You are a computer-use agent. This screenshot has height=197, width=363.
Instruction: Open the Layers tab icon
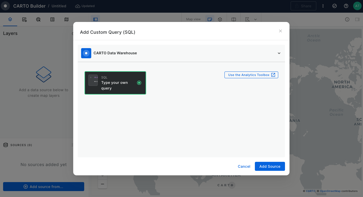pyautogui.click(x=10, y=19)
